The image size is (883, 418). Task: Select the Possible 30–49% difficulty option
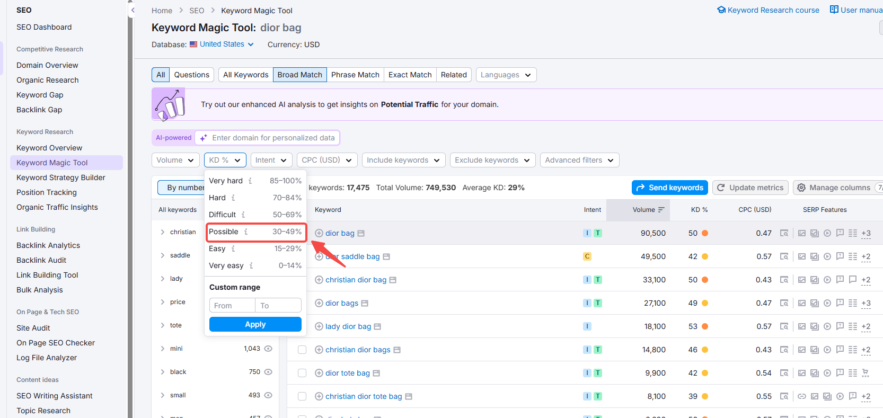pos(255,232)
